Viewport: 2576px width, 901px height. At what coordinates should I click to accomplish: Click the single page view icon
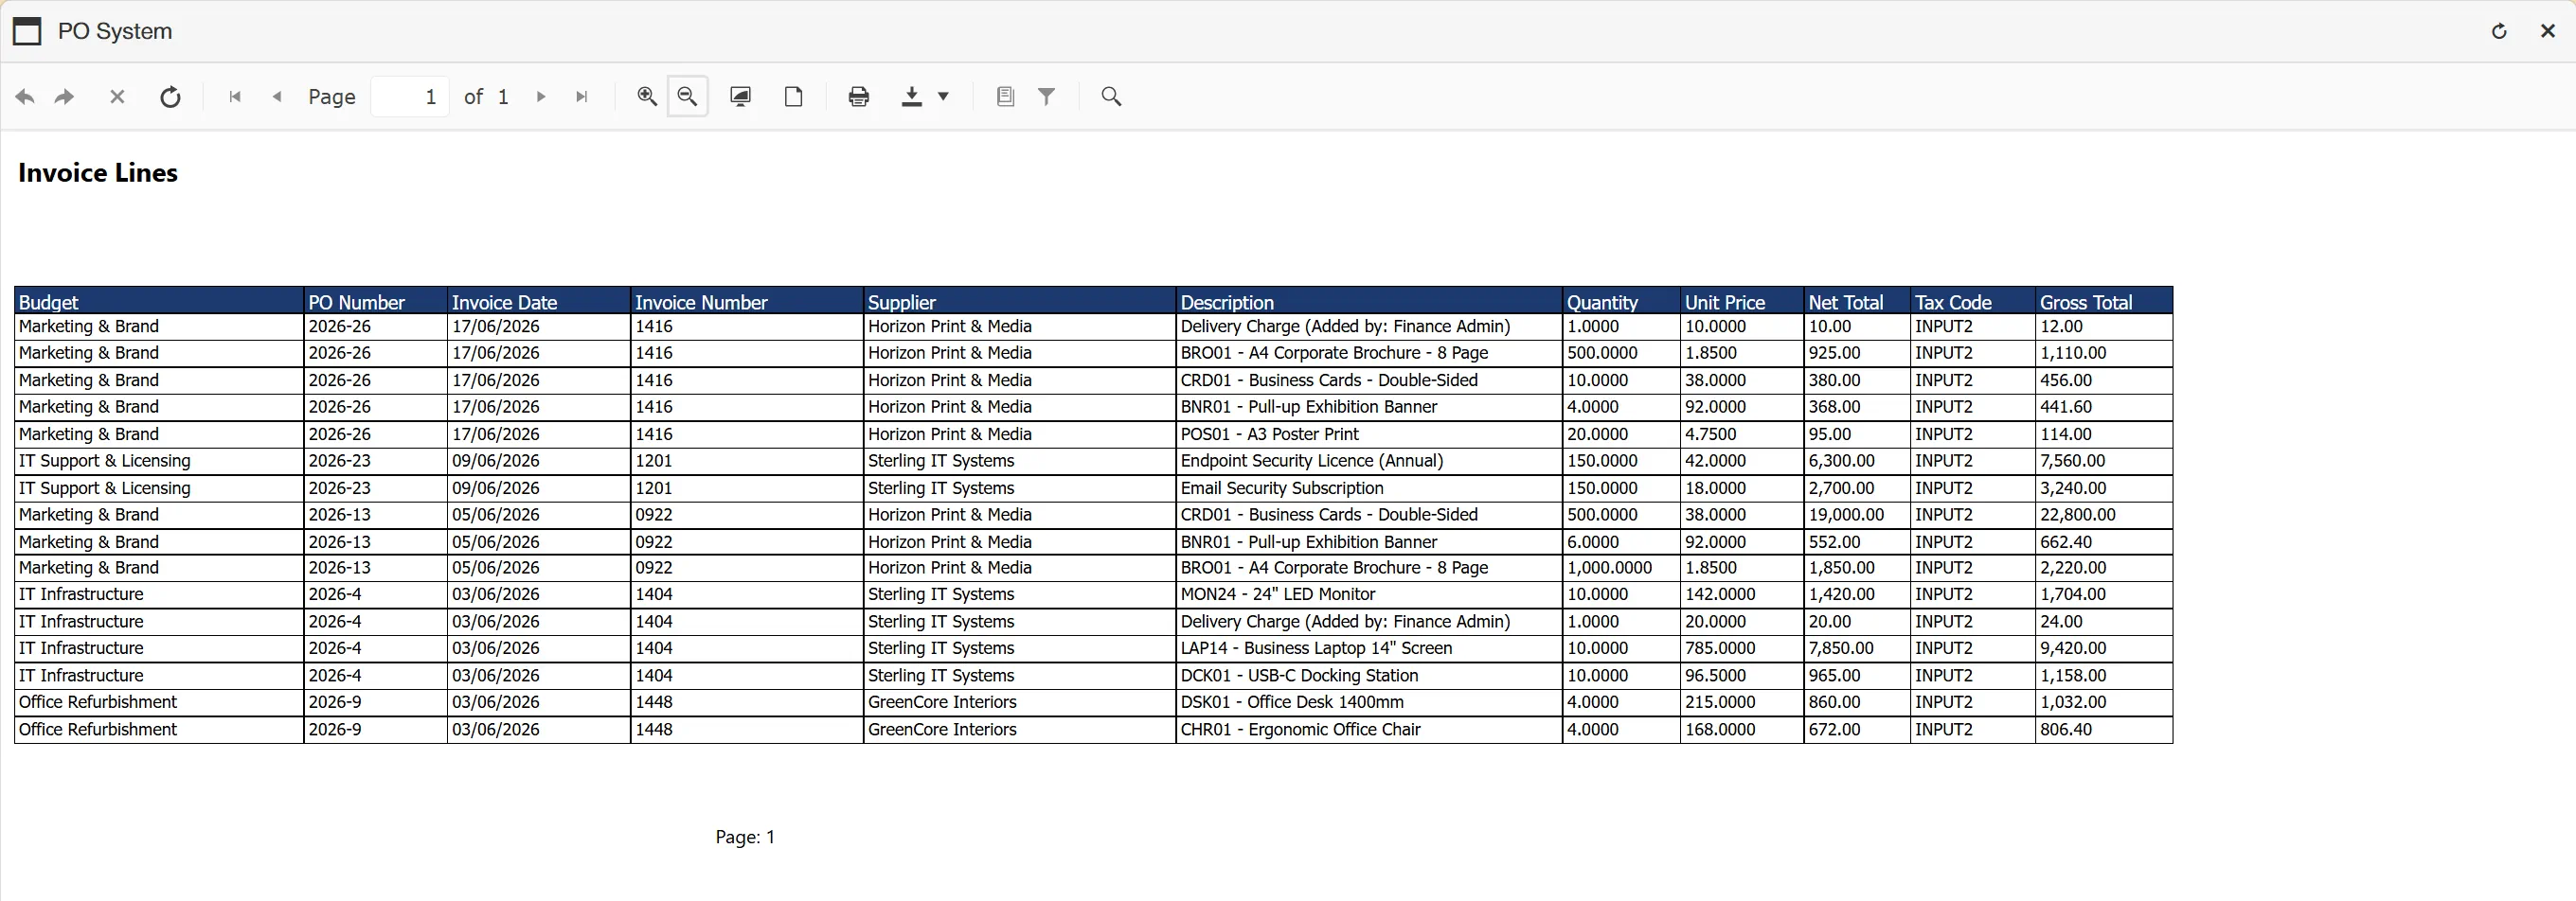pyautogui.click(x=794, y=96)
